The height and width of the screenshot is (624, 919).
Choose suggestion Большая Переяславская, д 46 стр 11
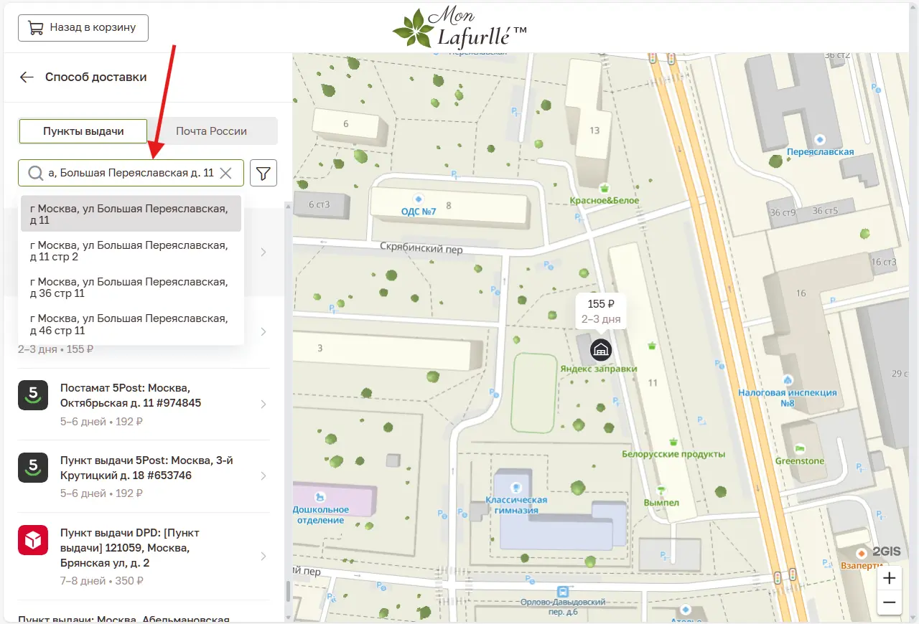131,324
